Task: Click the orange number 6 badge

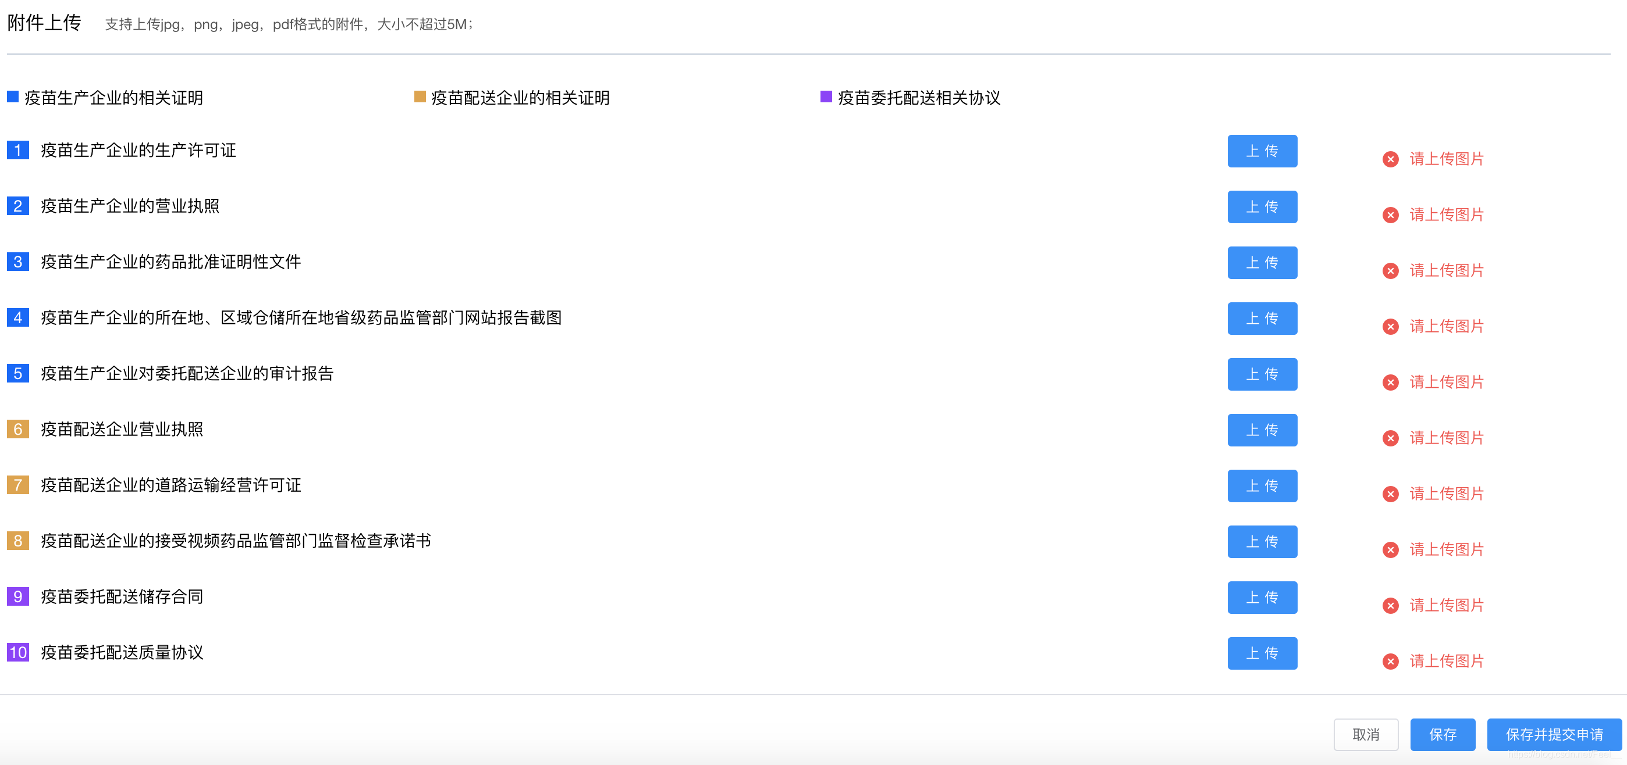Action: coord(17,429)
